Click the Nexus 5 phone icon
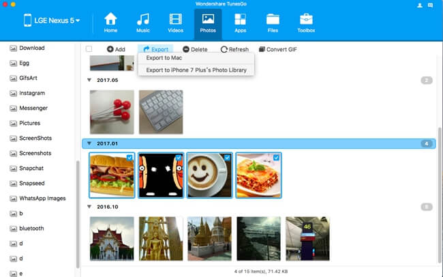Image resolution: width=443 pixels, height=277 pixels. [27, 20]
